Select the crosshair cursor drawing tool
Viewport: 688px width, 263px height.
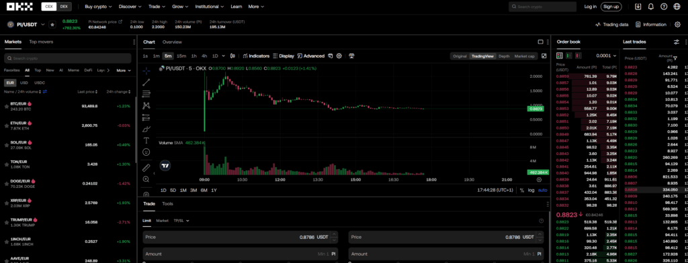pyautogui.click(x=146, y=70)
